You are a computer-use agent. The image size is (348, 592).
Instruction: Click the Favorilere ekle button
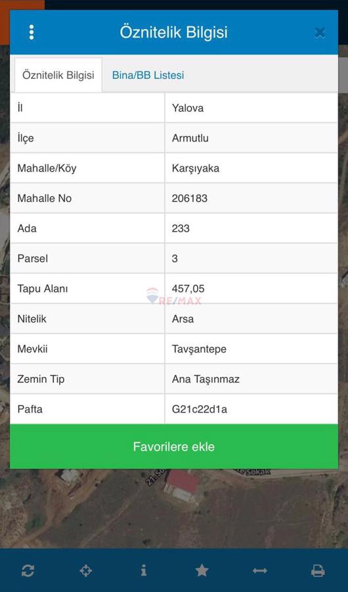point(174,447)
